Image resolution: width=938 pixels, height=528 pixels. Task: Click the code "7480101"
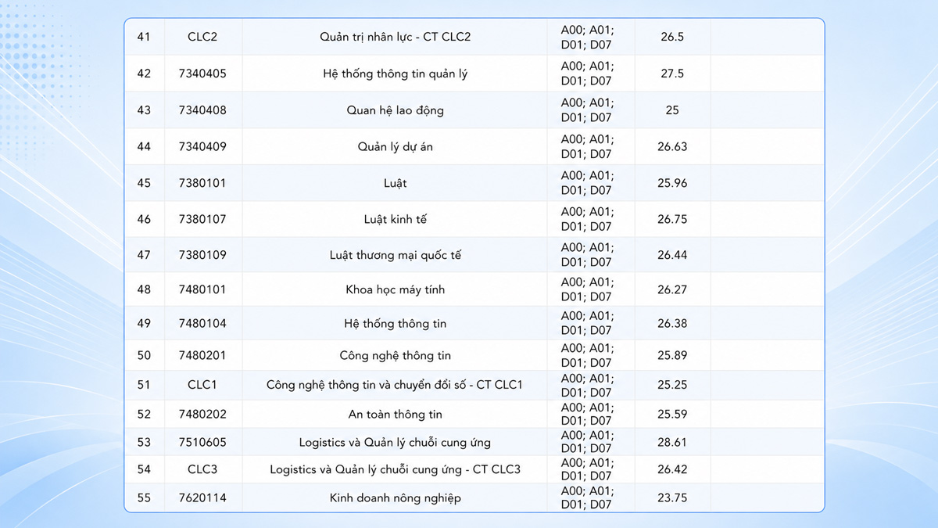tap(202, 289)
